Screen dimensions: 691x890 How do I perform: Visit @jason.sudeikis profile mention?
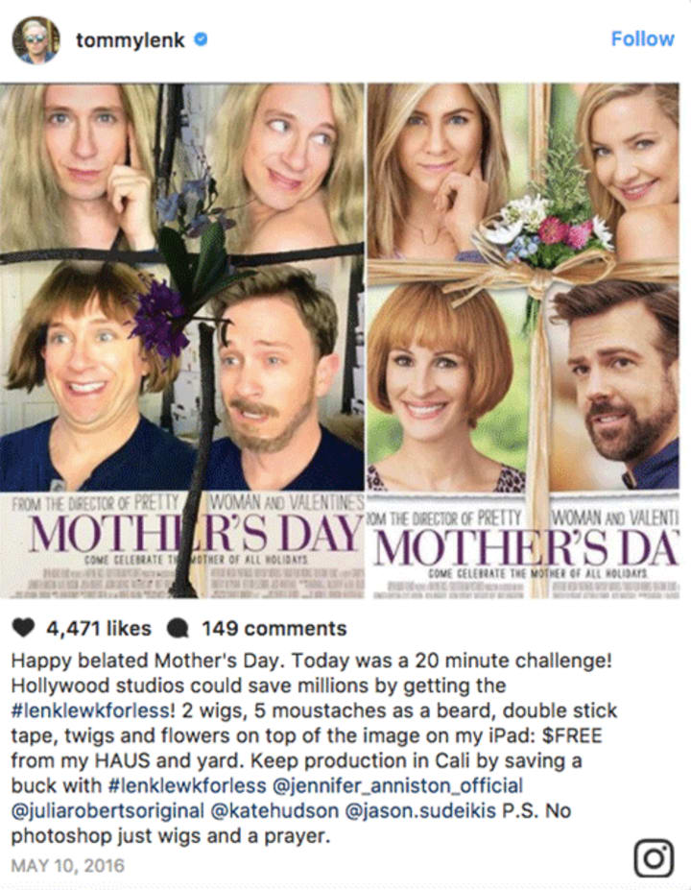420,810
